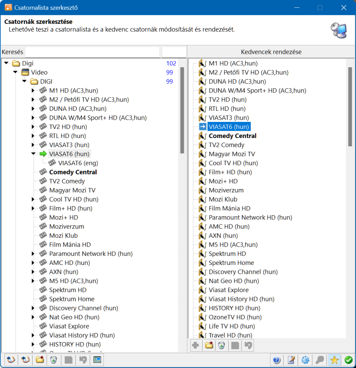
Task: Expand AXN (hun) in channel tree
Action: click(33, 272)
